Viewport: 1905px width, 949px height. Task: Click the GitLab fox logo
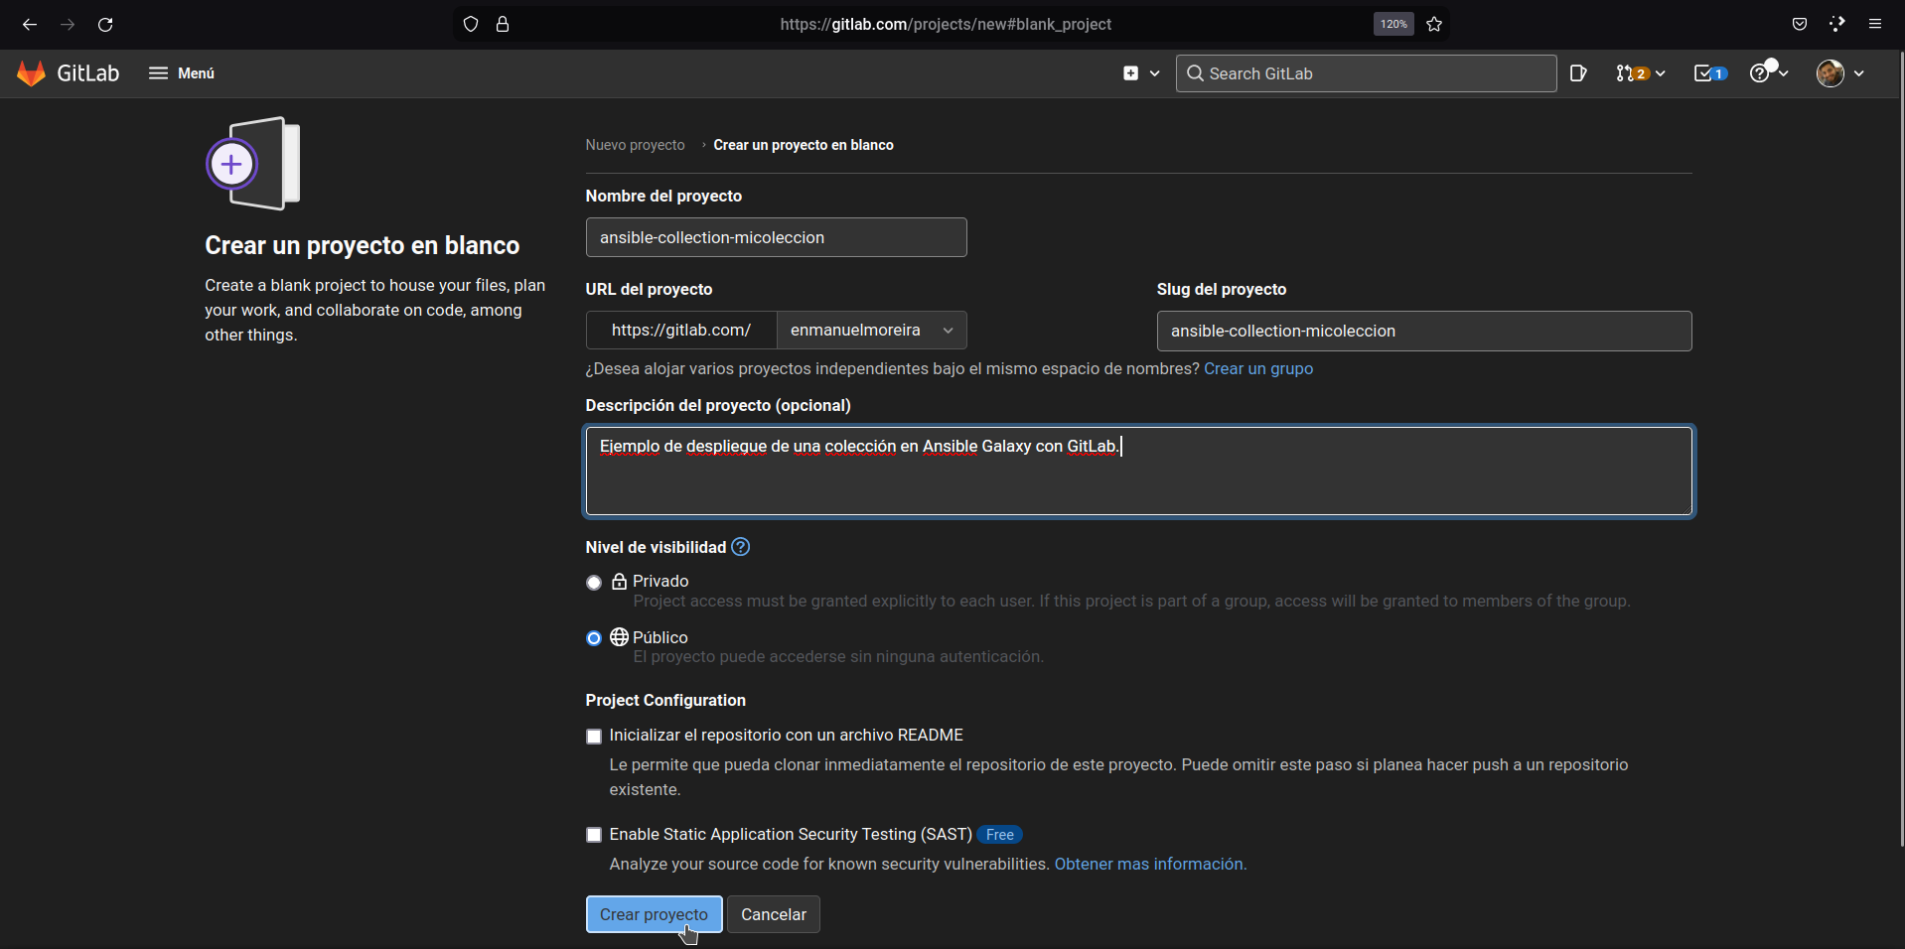click(x=32, y=73)
